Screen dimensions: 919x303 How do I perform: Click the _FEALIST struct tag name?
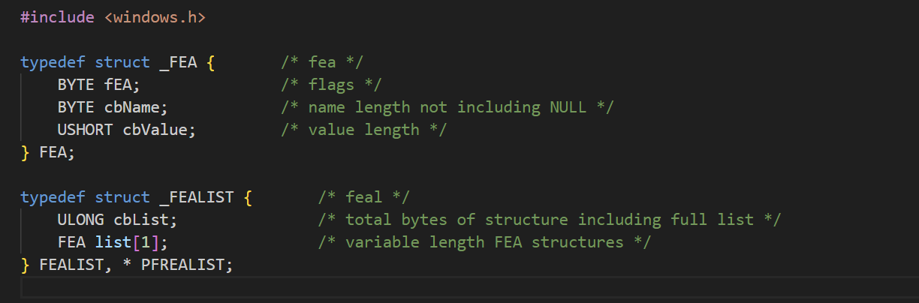[x=197, y=197]
